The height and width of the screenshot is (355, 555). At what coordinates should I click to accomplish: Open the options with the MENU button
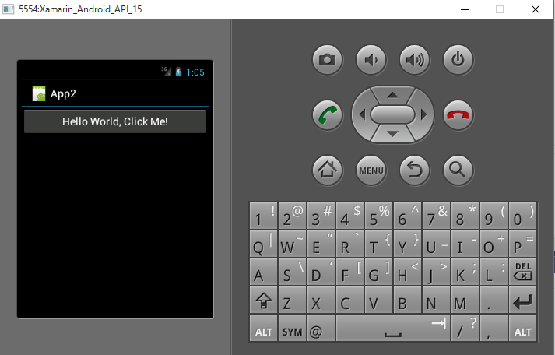[x=371, y=170]
